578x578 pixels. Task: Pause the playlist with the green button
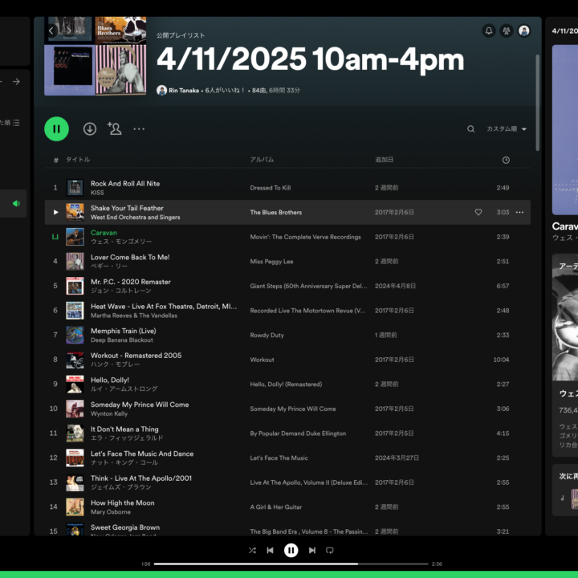(56, 129)
